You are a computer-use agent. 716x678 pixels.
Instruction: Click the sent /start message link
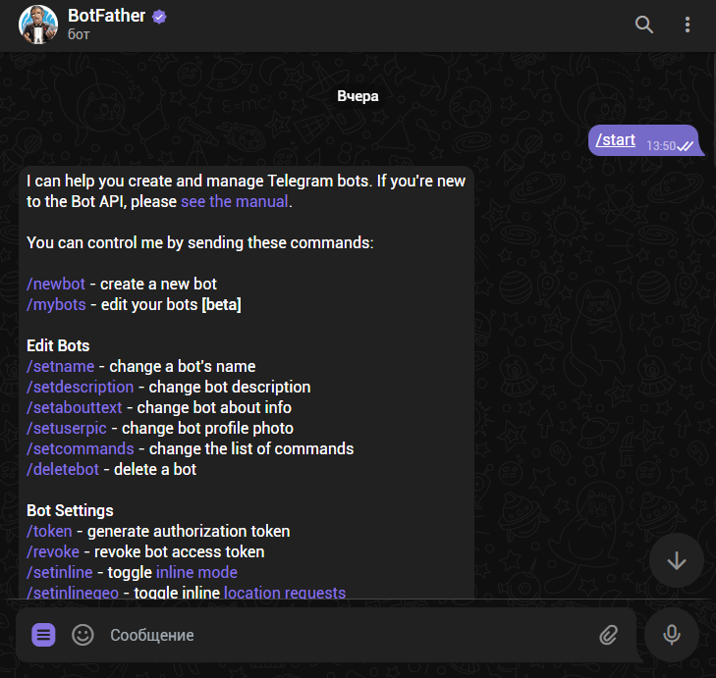click(x=616, y=139)
